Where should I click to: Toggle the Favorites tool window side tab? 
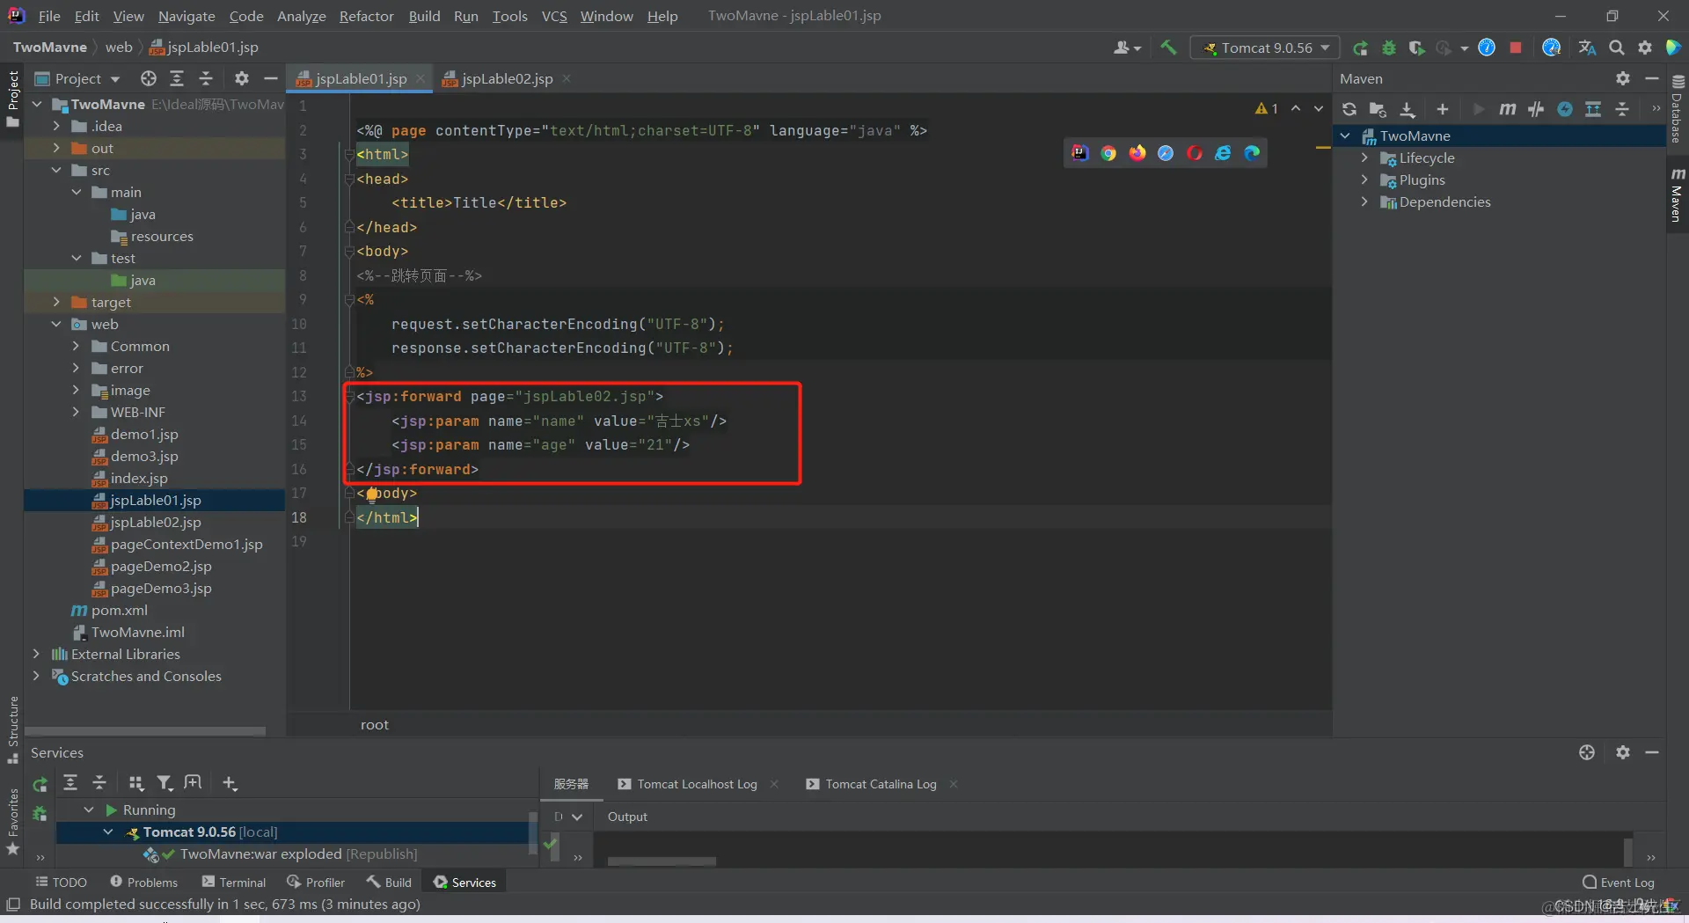click(12, 822)
